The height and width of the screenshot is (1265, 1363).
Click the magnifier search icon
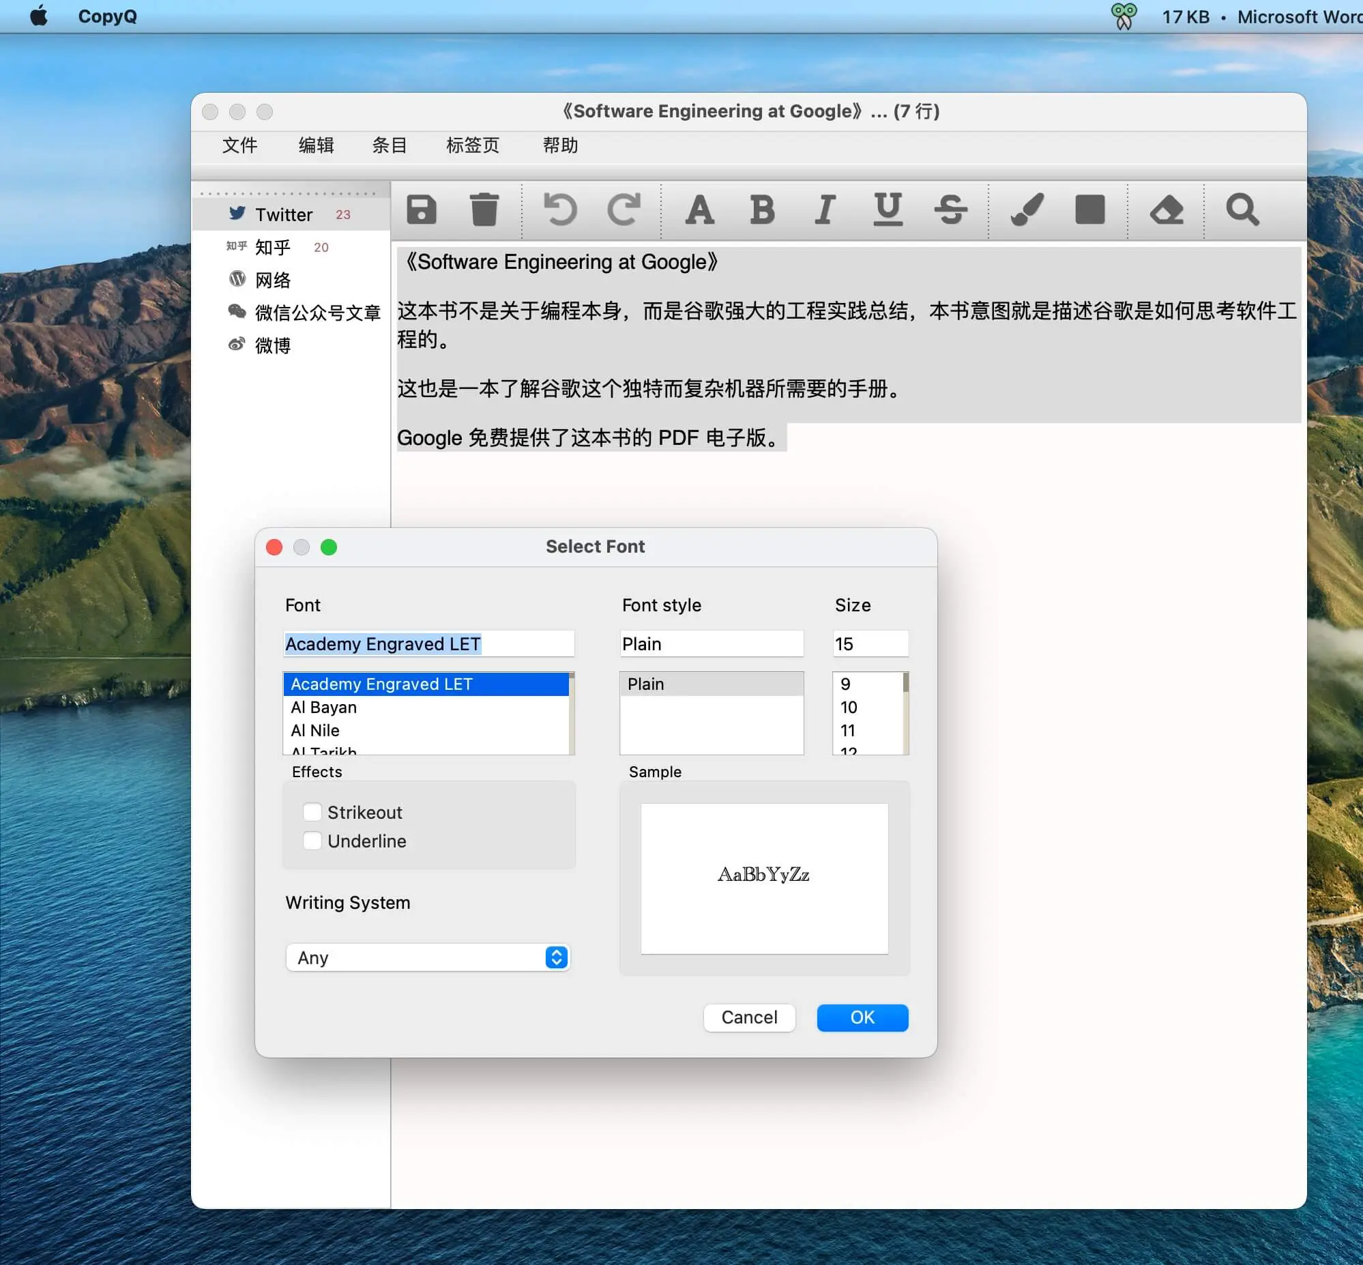(1242, 209)
